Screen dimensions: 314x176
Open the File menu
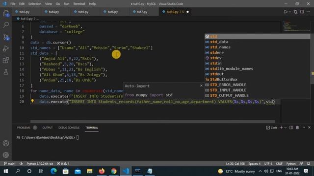tap(13, 4)
